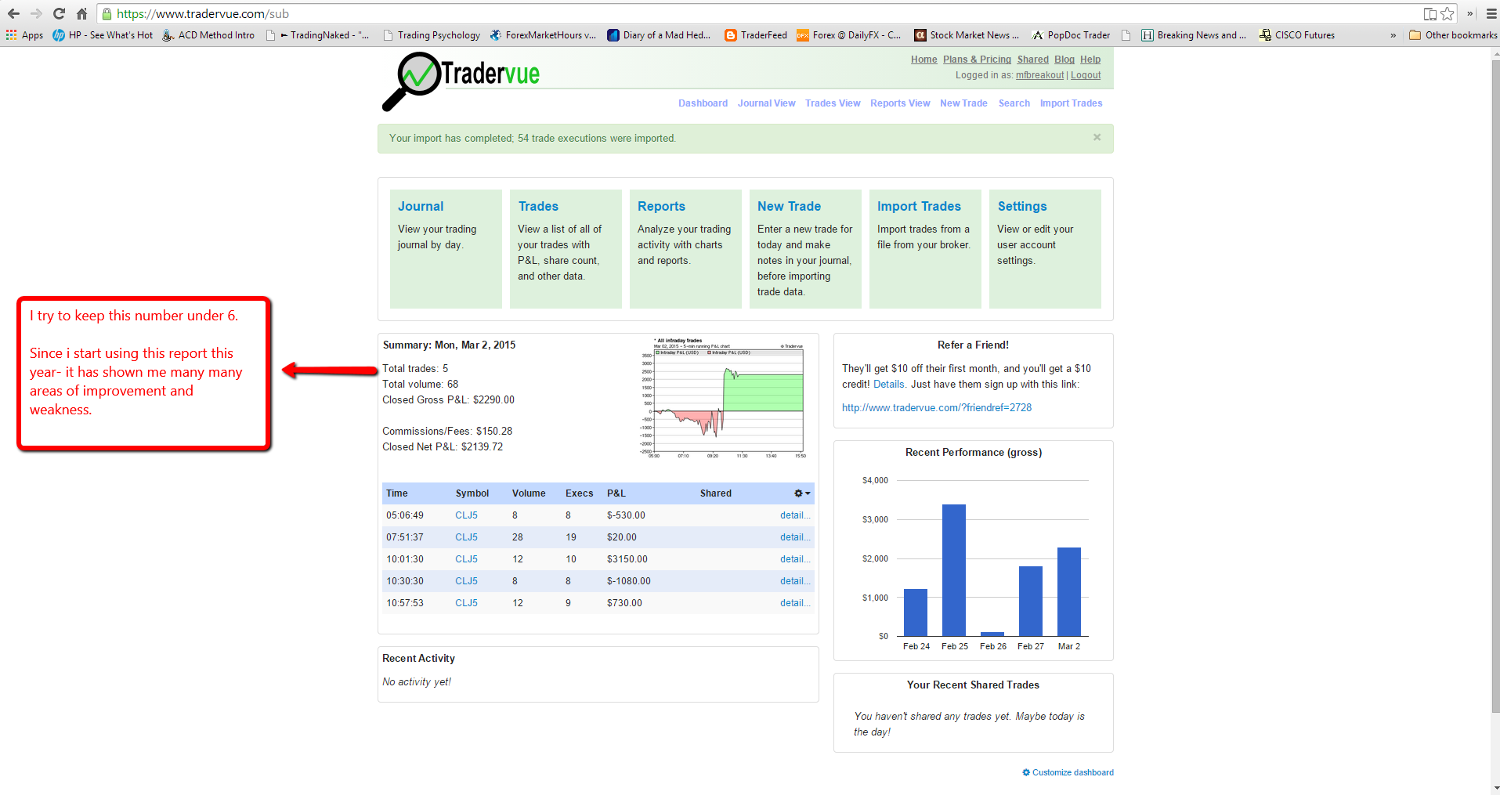Open the Chrome menu icon
Screen dimensions: 1500x795
[1491, 13]
